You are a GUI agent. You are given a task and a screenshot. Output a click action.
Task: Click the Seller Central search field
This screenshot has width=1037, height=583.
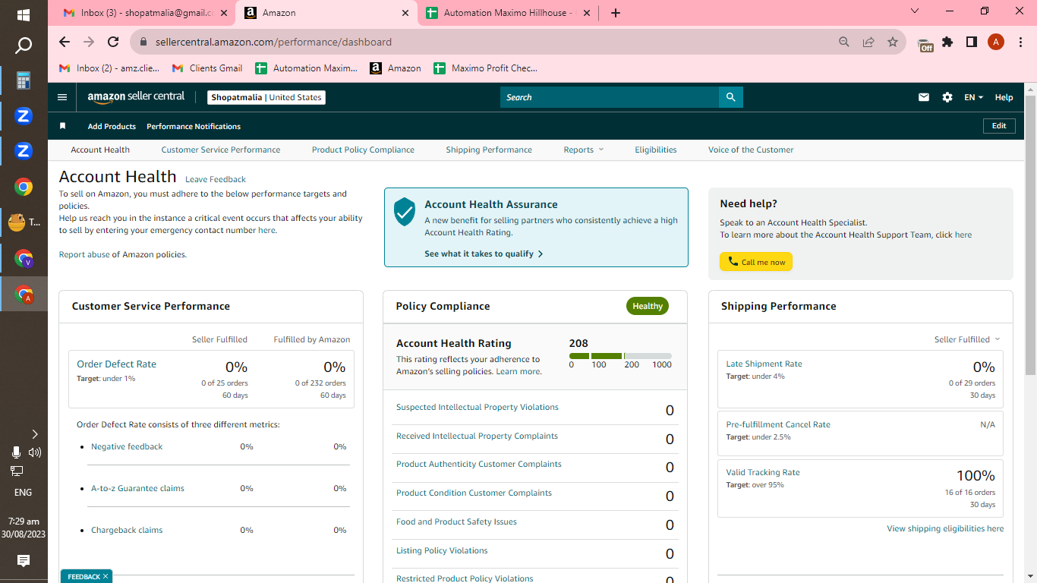coord(610,97)
